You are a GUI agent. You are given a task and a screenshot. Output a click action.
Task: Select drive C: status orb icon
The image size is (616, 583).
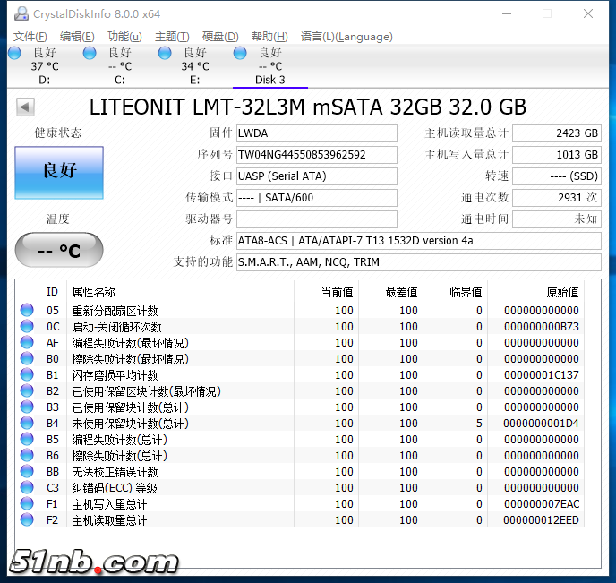click(90, 54)
